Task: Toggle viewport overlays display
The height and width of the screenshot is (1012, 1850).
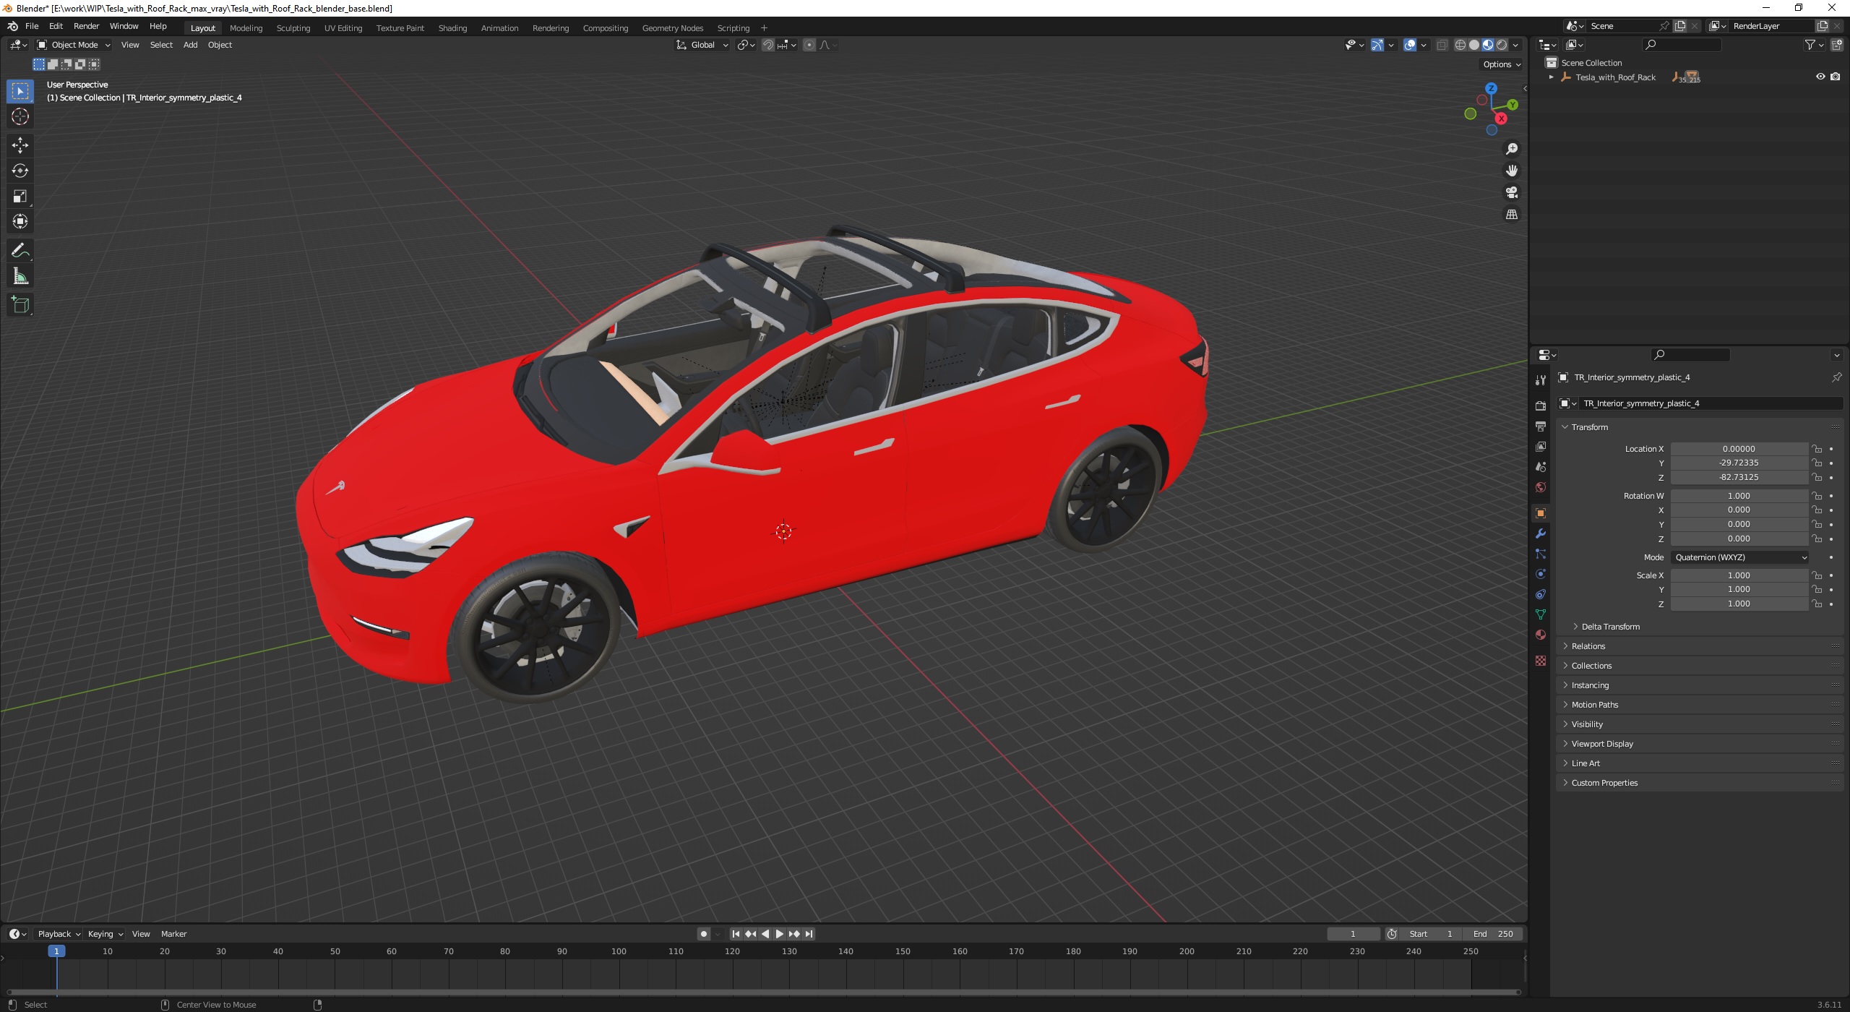Action: [1410, 45]
